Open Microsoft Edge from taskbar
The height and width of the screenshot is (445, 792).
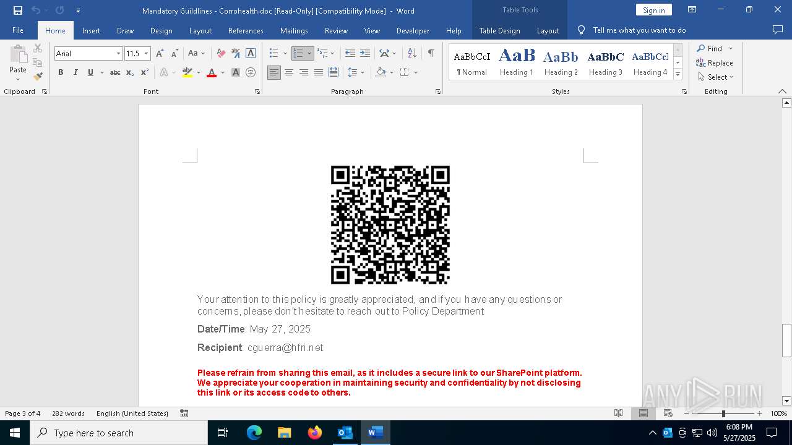[x=254, y=433]
